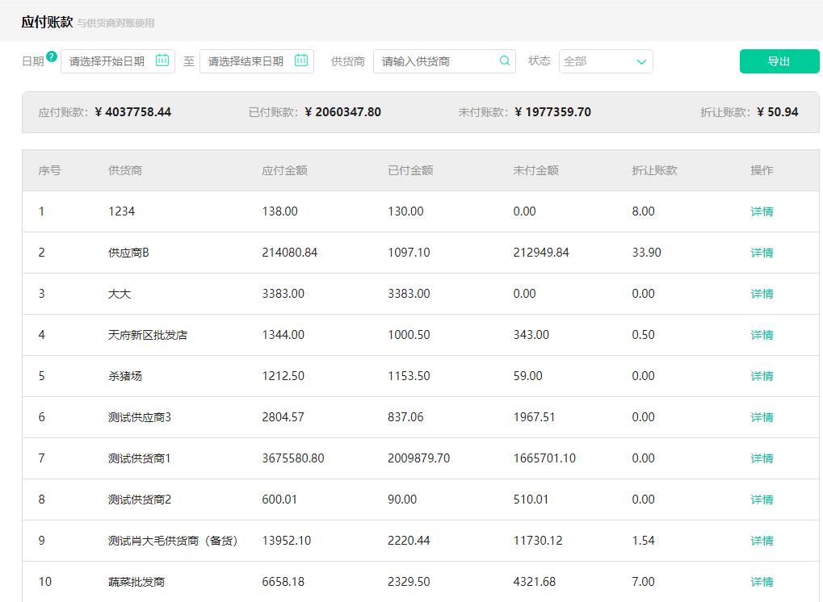The height and width of the screenshot is (602, 823).
Task: Open 详情 for 测试供货商2
Action: tap(760, 499)
